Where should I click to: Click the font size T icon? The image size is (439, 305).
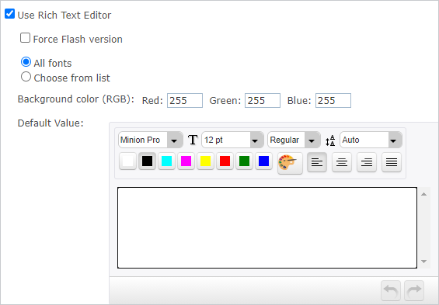click(193, 140)
